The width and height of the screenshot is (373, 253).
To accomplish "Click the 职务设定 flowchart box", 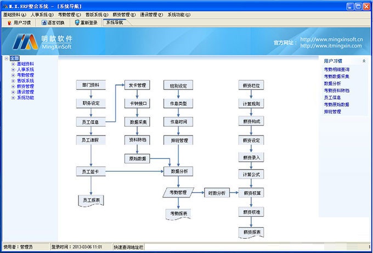I will click(x=91, y=103).
